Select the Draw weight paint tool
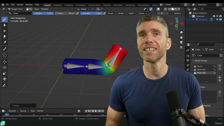The image size is (224, 126). [5, 20]
